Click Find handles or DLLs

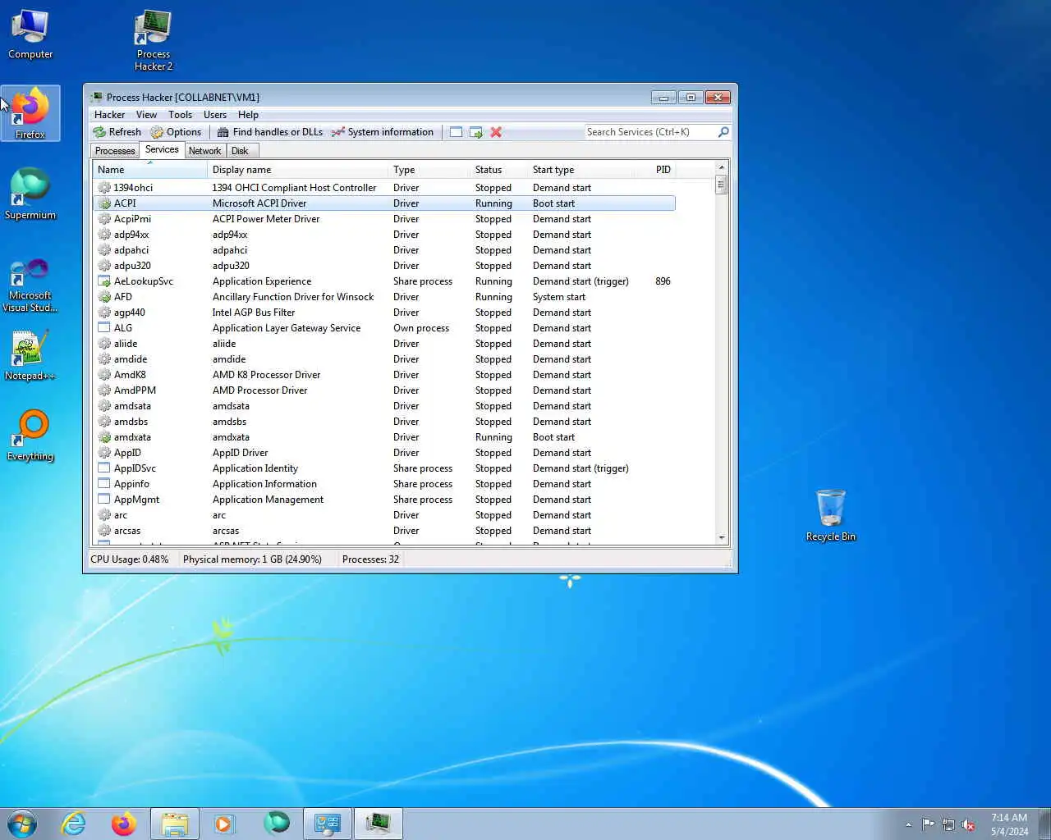click(269, 132)
